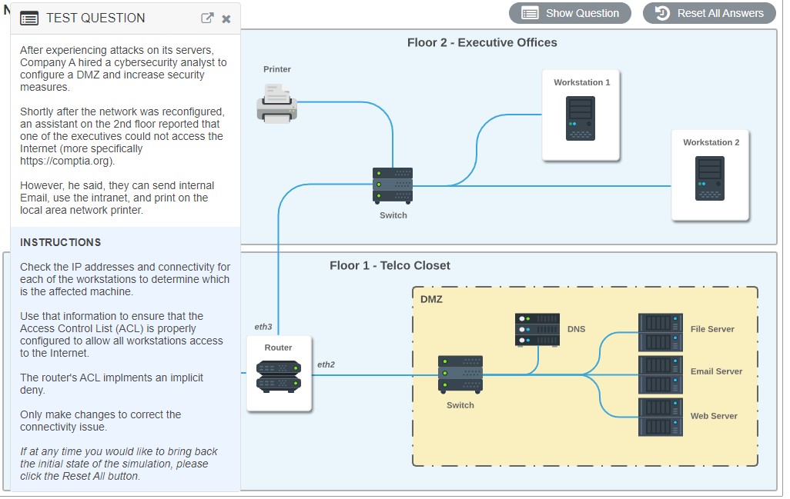Click the Floor 1 - Telco Closet heading

390,265
